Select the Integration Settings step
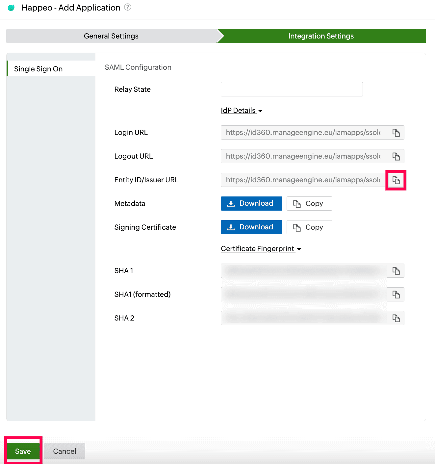Screen dimensions: 435x464 pos(321,36)
